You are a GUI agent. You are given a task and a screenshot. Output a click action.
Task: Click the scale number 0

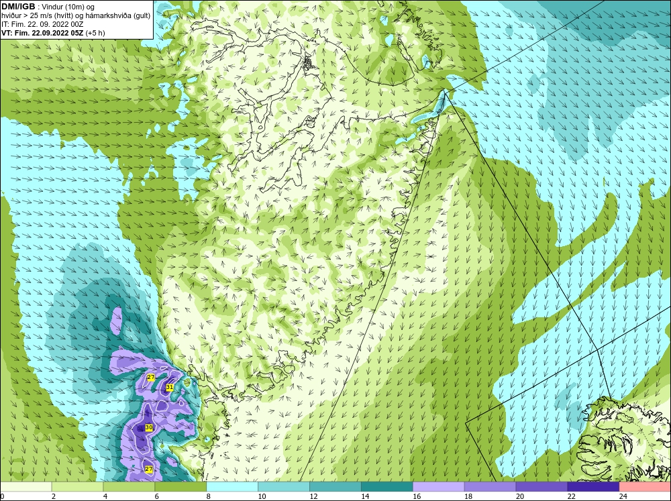[2, 496]
